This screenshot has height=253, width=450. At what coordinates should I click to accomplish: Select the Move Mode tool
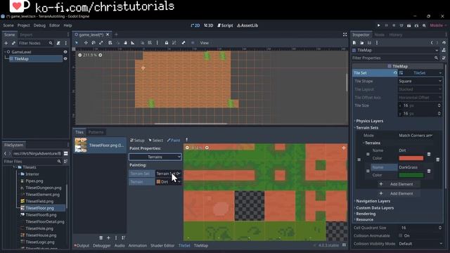point(86,43)
